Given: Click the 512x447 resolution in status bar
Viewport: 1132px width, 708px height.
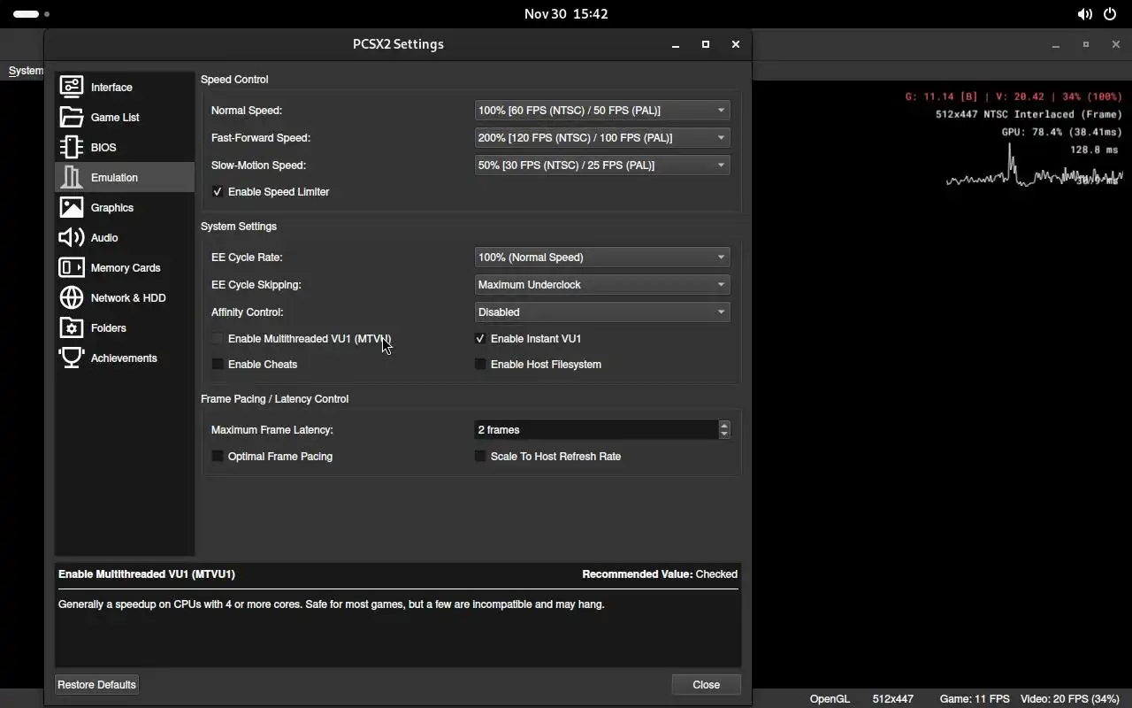Looking at the screenshot, I should click(893, 698).
